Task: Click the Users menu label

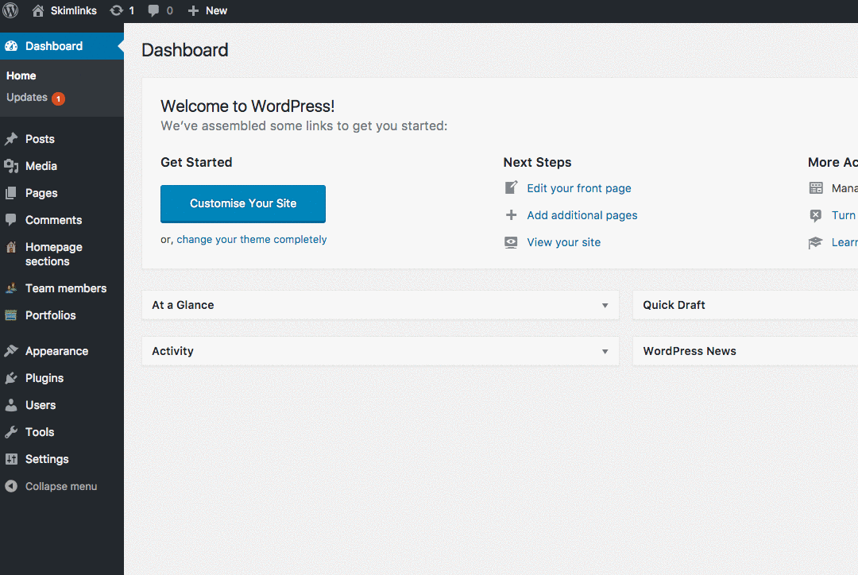Action: click(41, 405)
